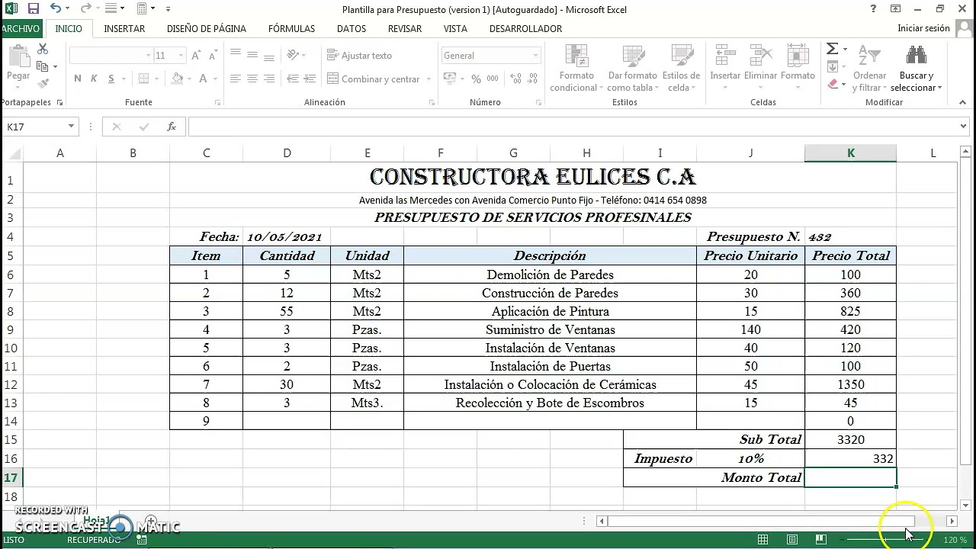The width and height of the screenshot is (976, 549).
Task: Click the horizontal scrollbar right arrow
Action: click(952, 521)
